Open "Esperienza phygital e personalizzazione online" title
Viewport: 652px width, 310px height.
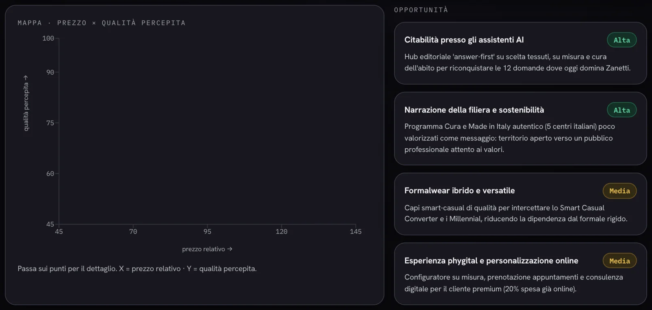pyautogui.click(x=491, y=261)
